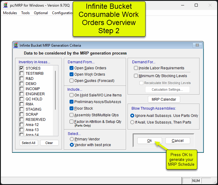Screen dimensions: 218x185
Task: Toggle Open Sales Orders demand
Action: [71, 68]
